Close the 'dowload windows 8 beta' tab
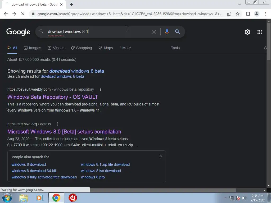Screen dimensions: 271x203 (x=61, y=5)
